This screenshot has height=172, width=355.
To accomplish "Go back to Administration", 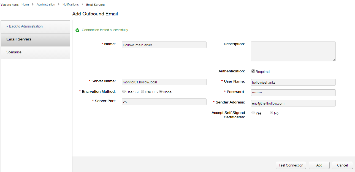I will pos(25,26).
